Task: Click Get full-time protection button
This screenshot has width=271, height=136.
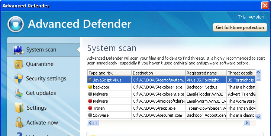Action: [240, 27]
